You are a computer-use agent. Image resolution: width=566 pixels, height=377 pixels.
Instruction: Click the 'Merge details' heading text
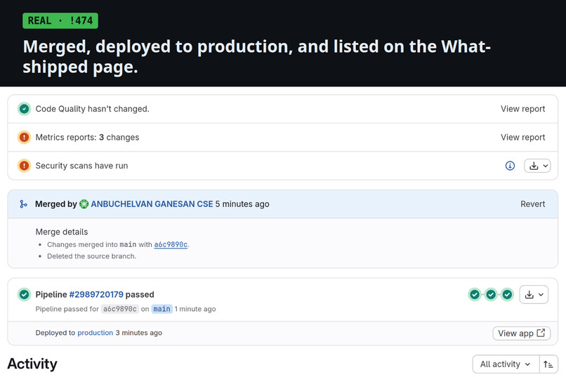(x=62, y=232)
